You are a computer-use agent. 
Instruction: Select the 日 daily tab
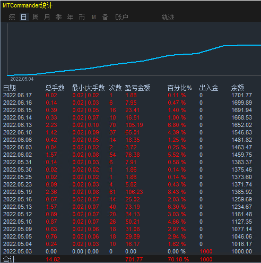(24, 17)
